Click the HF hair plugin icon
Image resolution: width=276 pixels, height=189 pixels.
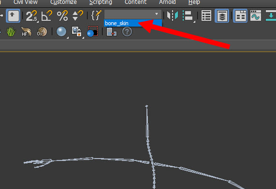click(26, 32)
